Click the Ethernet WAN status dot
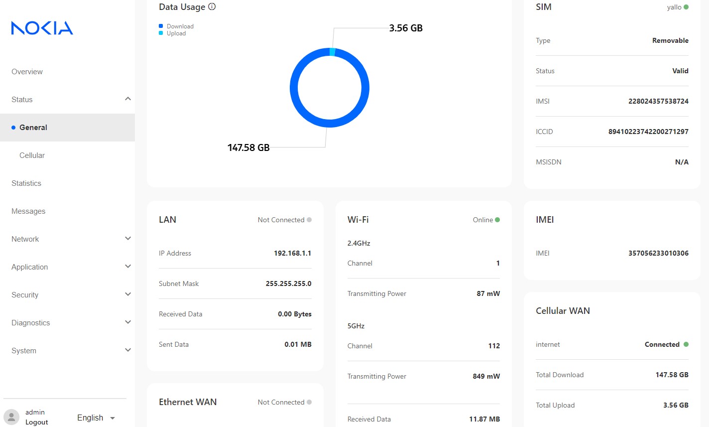The image size is (709, 427). (x=309, y=402)
